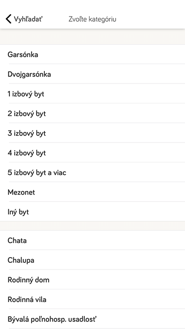
Task: Tap Bývalá poľnohosp. usadlosť entry
Action: click(92, 319)
